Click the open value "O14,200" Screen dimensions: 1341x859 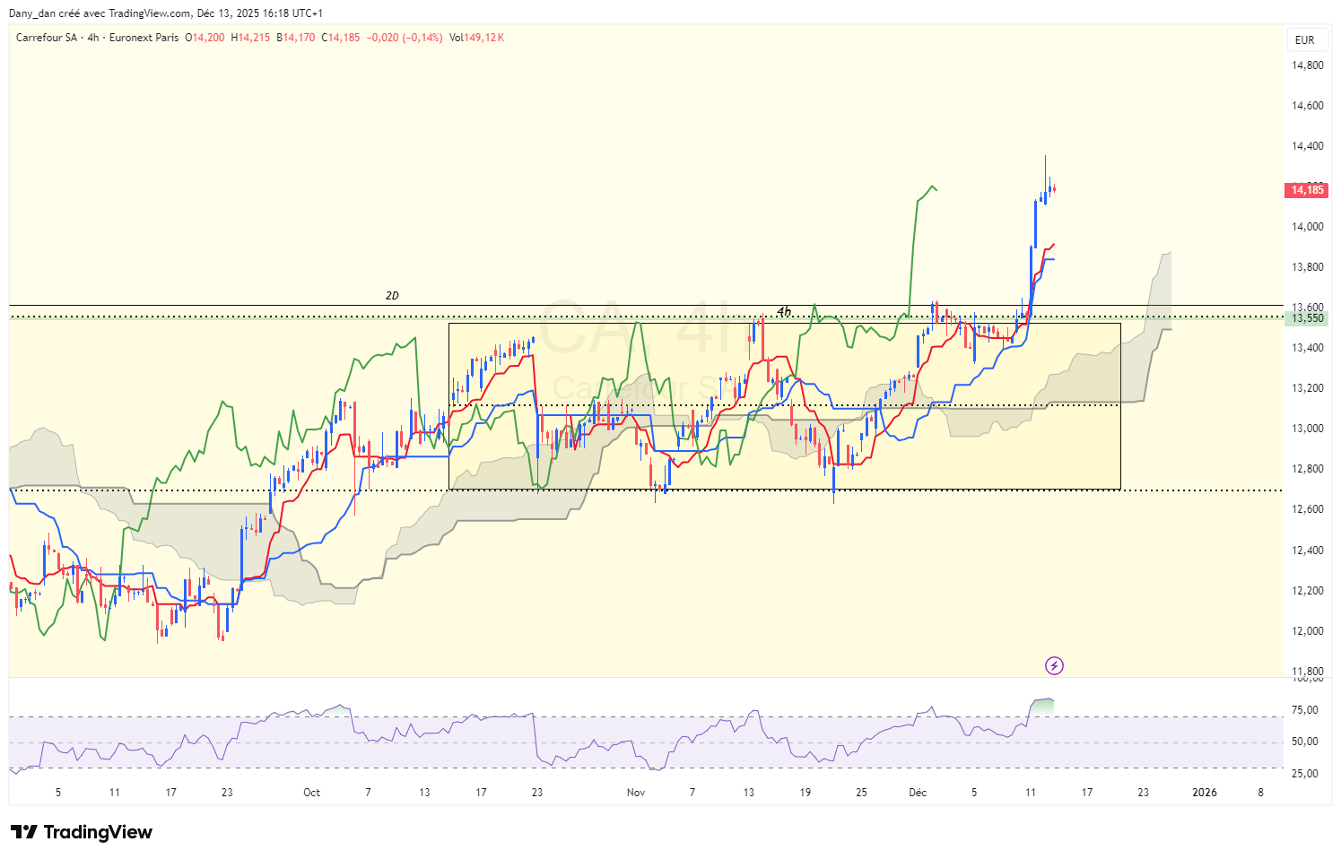205,38
